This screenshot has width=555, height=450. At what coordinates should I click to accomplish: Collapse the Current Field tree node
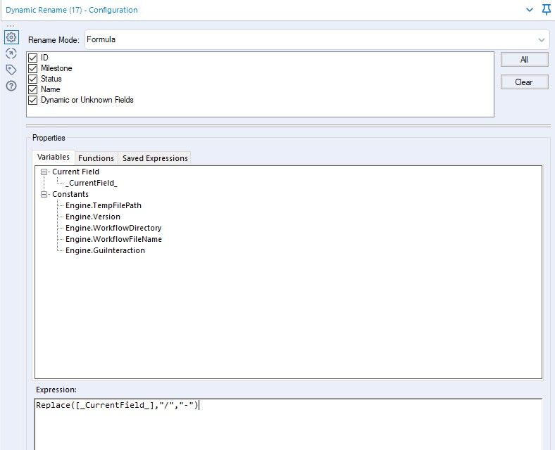pyautogui.click(x=44, y=172)
